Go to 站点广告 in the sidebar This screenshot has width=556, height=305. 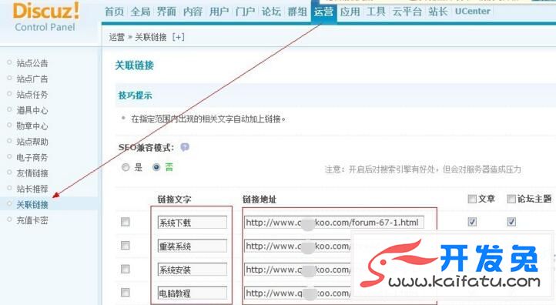[32, 79]
